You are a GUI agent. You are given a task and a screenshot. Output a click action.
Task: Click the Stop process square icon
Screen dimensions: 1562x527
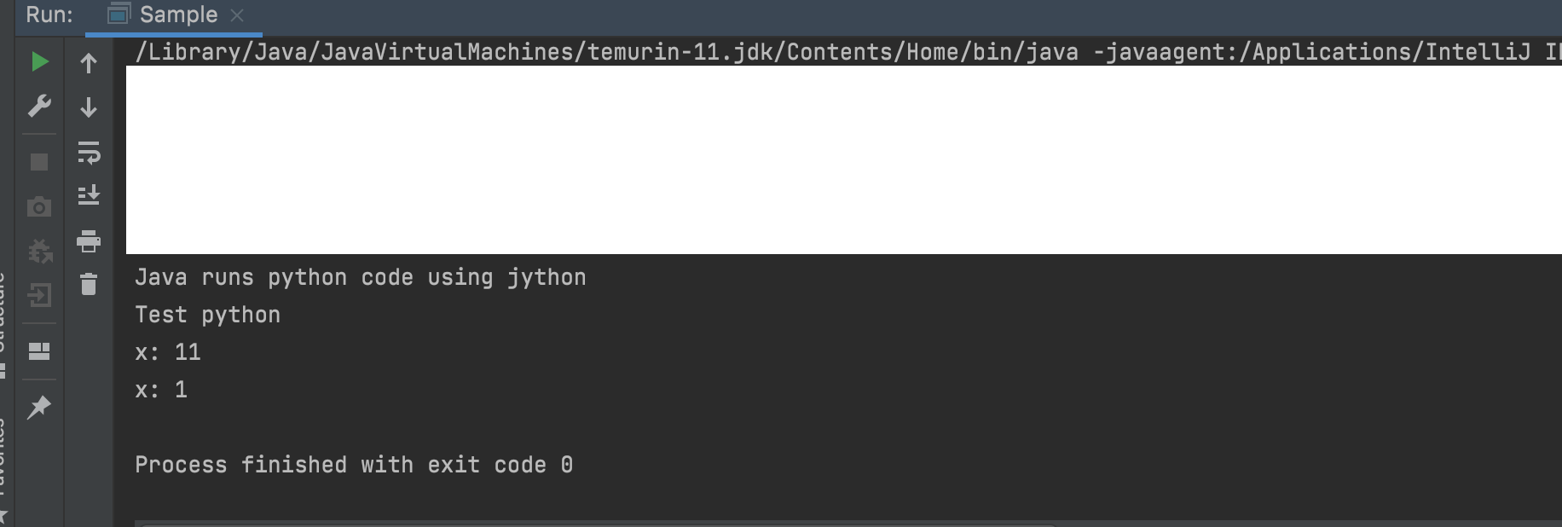(39, 162)
